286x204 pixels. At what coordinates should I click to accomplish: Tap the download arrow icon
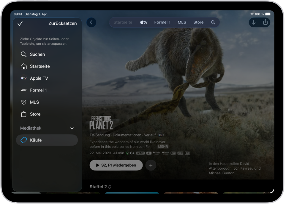point(254,23)
